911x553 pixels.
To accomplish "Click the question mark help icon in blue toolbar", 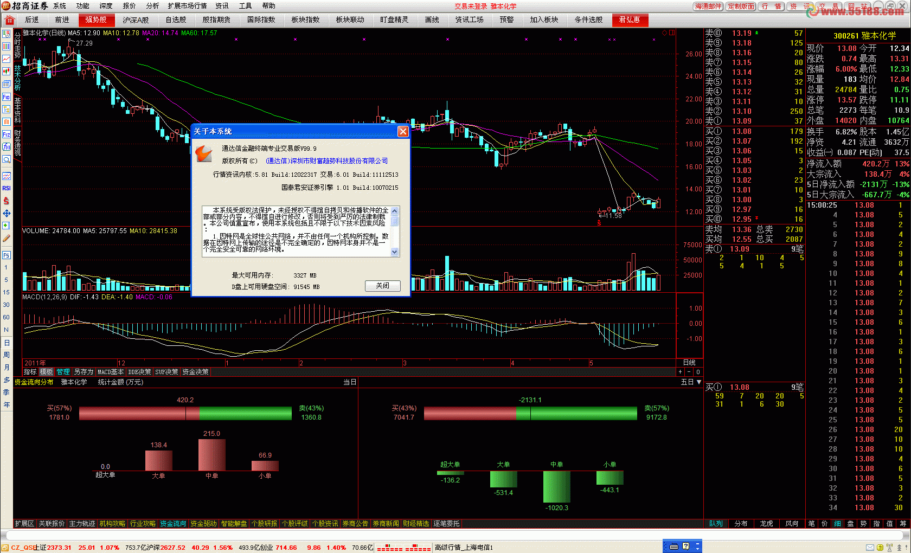I will [685, 546].
